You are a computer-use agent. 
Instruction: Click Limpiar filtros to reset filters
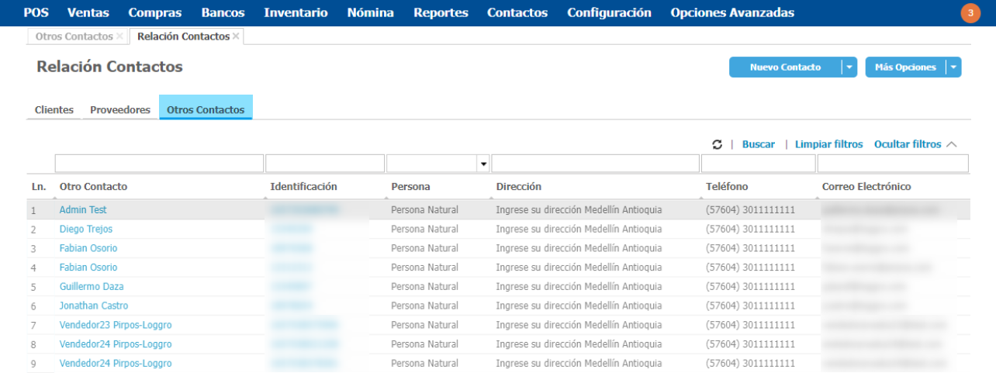coord(828,144)
